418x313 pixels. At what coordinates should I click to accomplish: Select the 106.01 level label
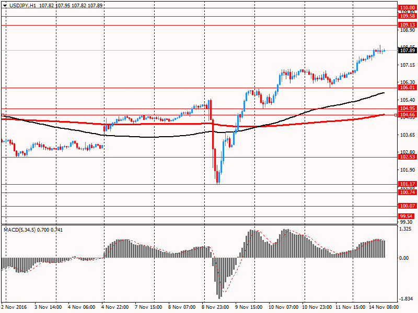(408, 88)
